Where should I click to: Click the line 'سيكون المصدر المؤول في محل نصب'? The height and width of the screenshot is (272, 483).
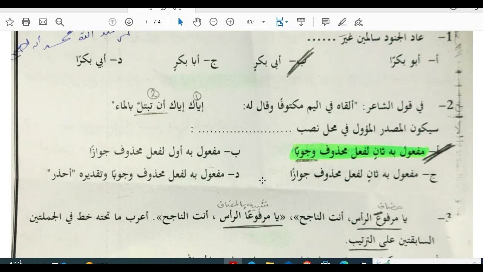367,130
